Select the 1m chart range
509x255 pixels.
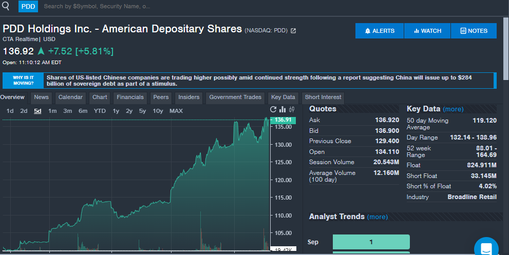52,111
